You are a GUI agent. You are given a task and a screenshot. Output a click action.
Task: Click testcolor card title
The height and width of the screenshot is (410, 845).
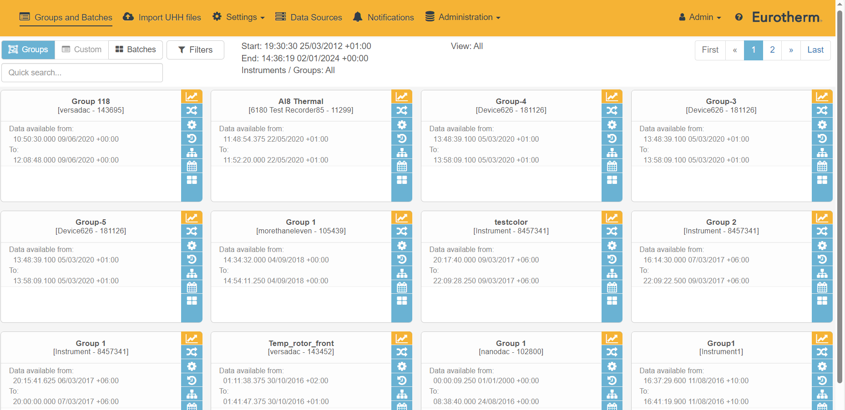[511, 222]
